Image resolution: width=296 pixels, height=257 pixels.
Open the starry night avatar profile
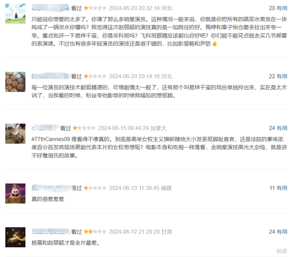(15, 237)
